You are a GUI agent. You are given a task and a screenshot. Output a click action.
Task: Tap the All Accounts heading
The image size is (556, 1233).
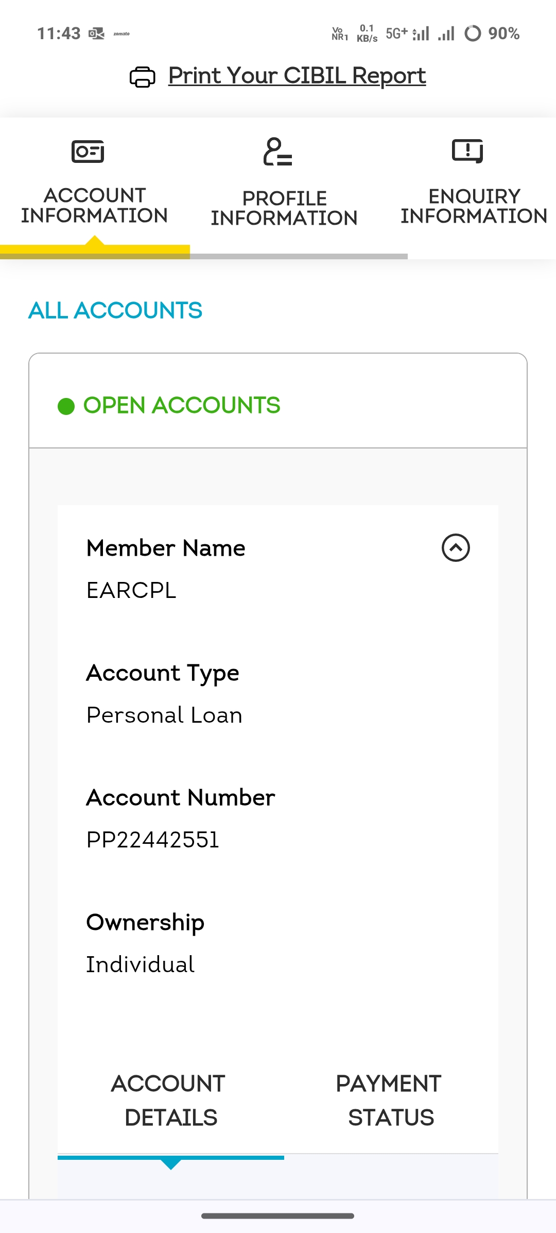[115, 310]
